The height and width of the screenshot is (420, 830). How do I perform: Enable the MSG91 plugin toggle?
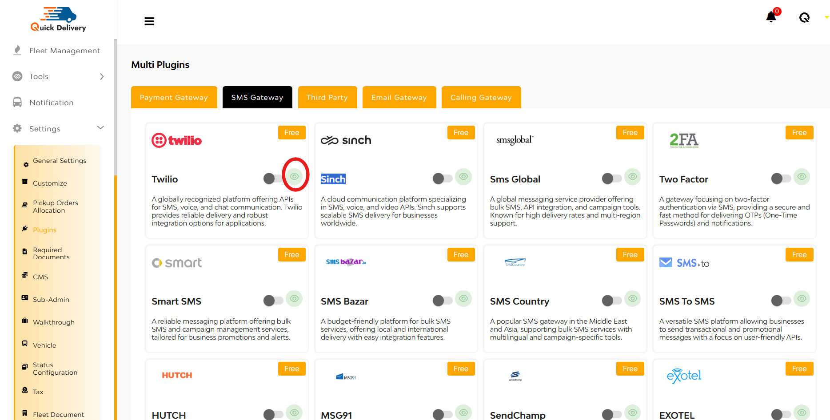443,415
